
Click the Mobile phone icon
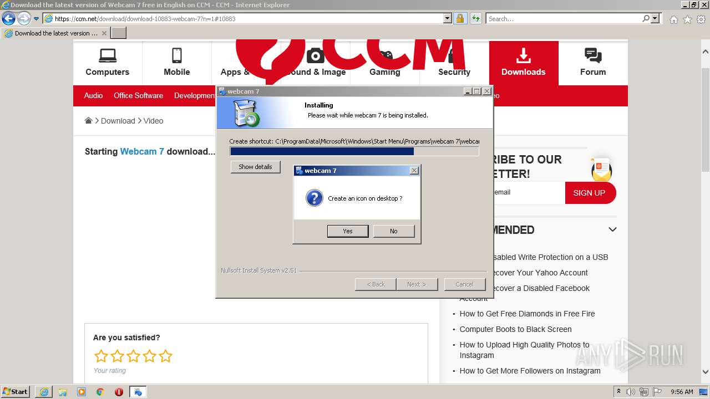pos(176,55)
